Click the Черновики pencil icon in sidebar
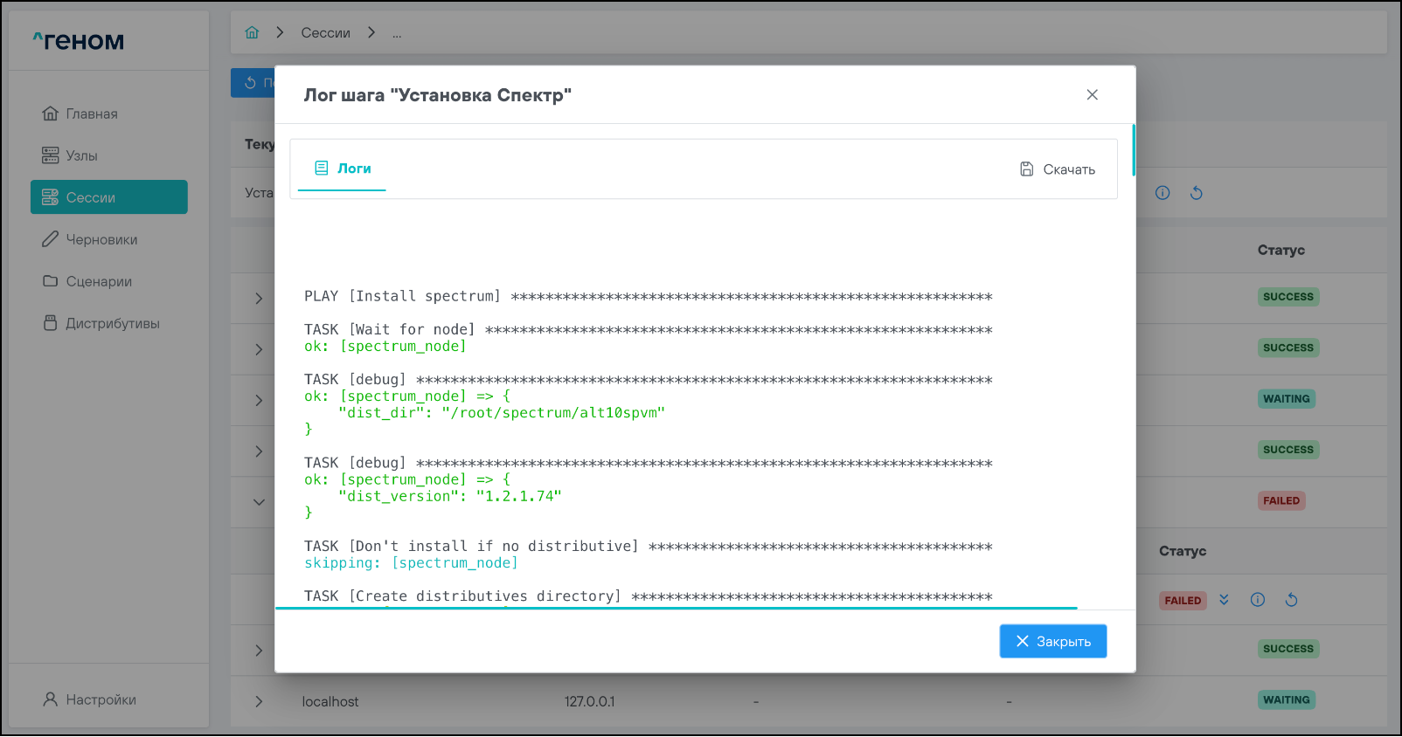 (x=51, y=239)
